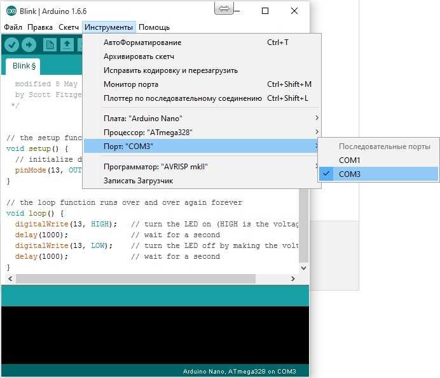Select the checked COM3 serial port
This screenshot has width=440, height=378.
(x=378, y=174)
